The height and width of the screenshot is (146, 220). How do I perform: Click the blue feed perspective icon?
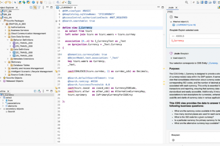pyautogui.click(x=206, y=2)
